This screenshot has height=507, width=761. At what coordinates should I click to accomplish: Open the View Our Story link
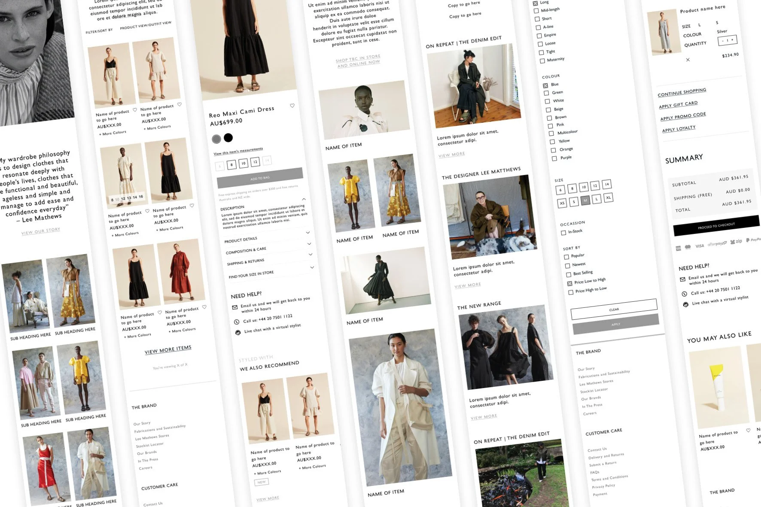[41, 231]
